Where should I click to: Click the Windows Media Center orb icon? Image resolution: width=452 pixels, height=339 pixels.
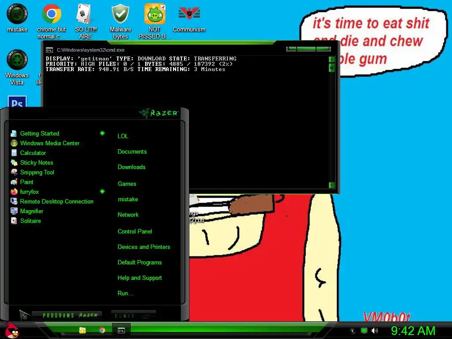14,143
